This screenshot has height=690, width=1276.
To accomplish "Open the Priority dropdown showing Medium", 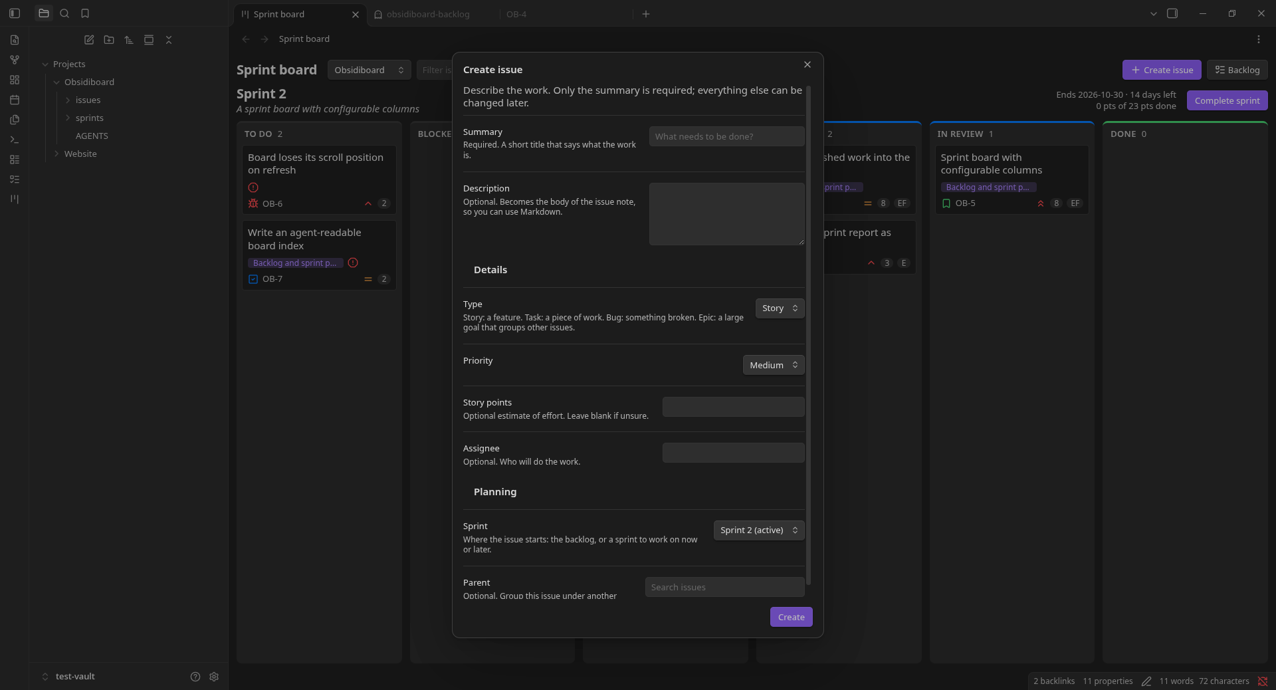I will pyautogui.click(x=774, y=365).
